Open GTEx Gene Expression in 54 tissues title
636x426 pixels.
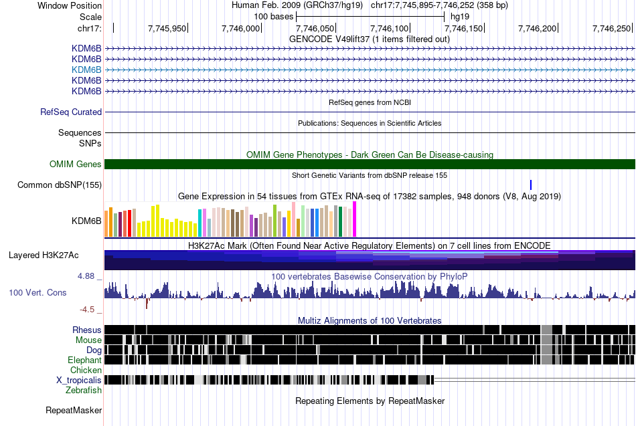pos(370,197)
